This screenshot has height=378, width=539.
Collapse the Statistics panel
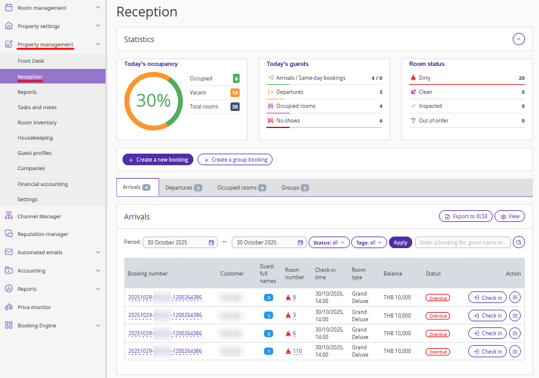pyautogui.click(x=518, y=39)
